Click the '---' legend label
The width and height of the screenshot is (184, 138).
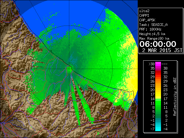(164, 64)
